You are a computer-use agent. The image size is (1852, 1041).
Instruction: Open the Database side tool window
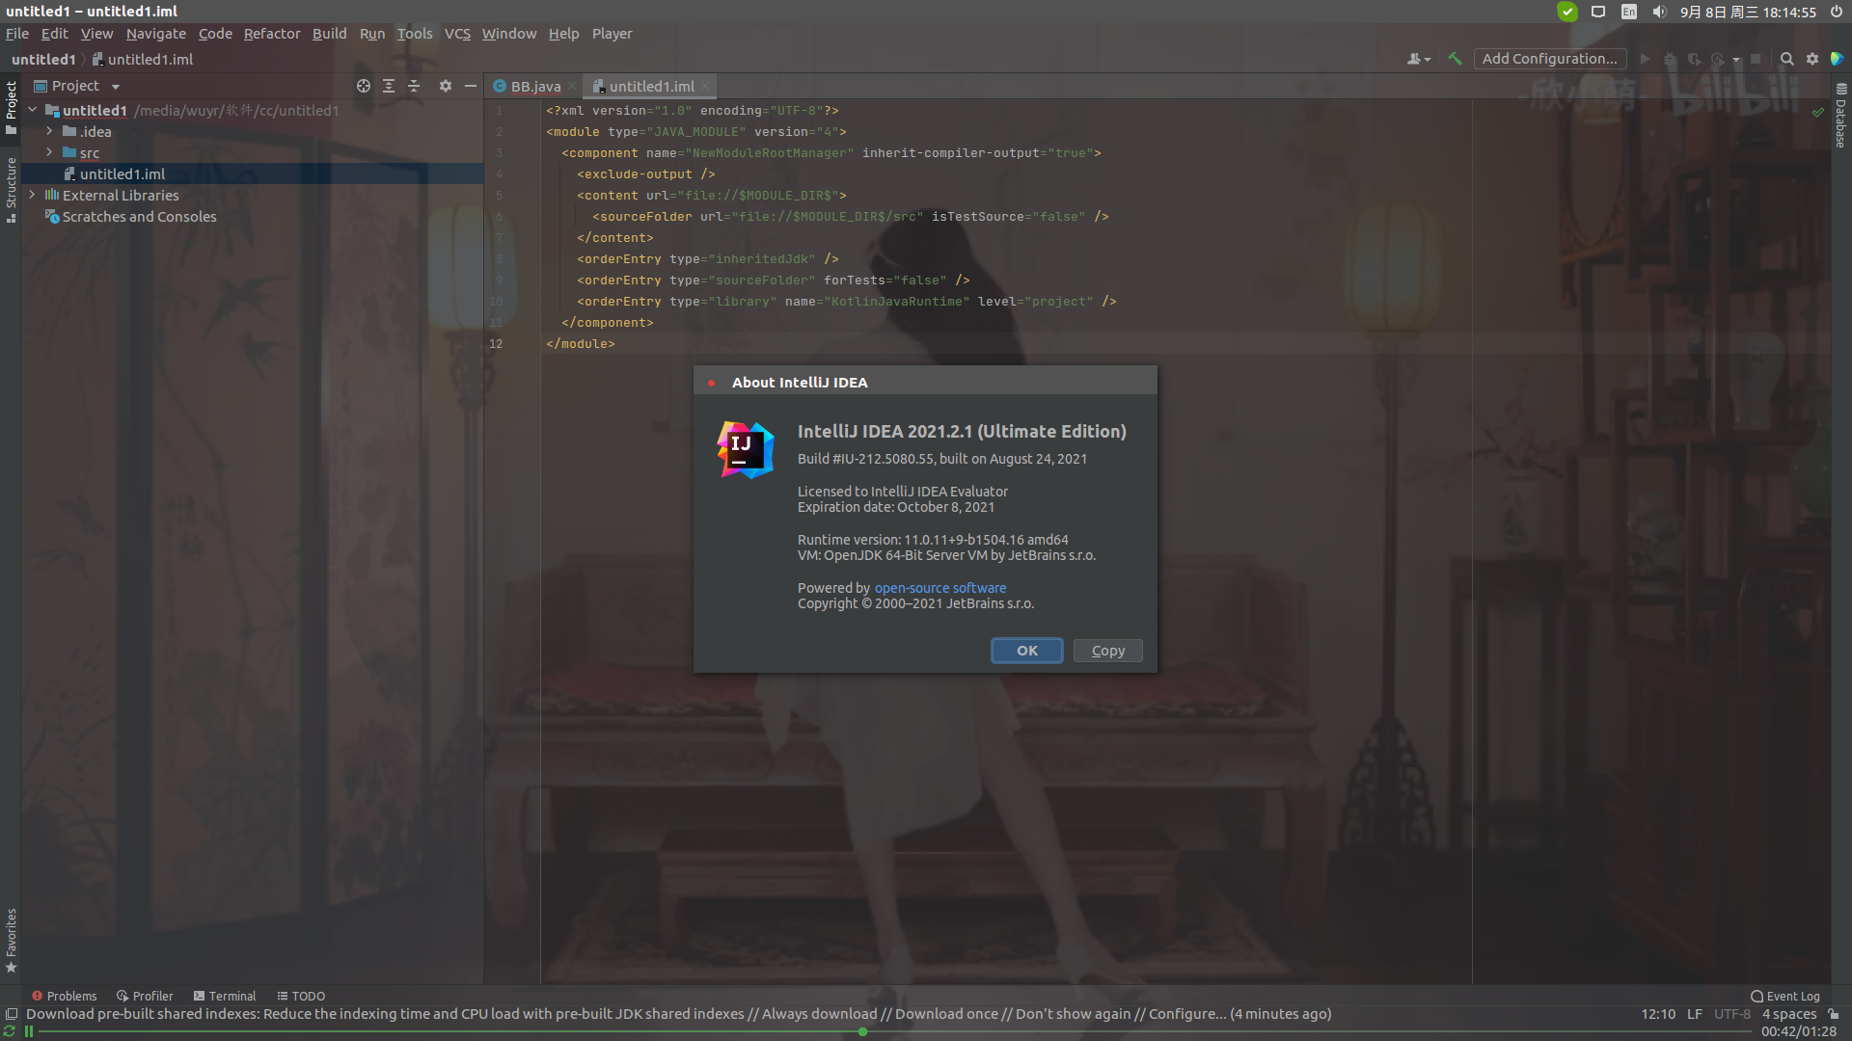1840,116
